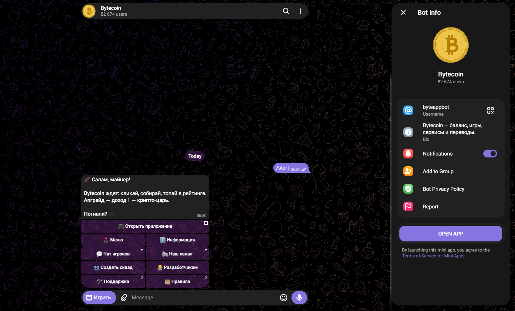Show the QR code for byteappbot username
The image size is (515, 311).
(x=490, y=110)
